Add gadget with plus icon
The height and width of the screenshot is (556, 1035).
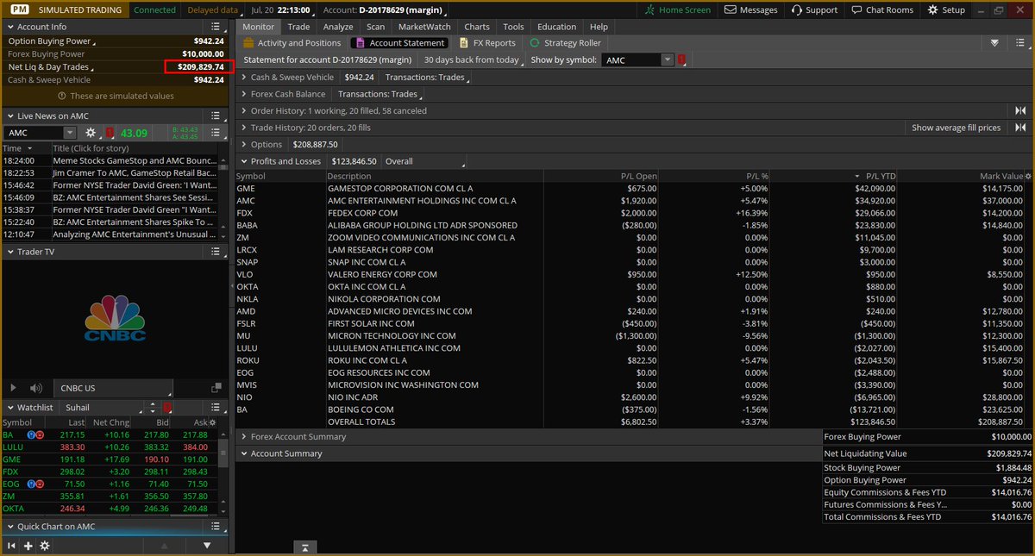28,546
